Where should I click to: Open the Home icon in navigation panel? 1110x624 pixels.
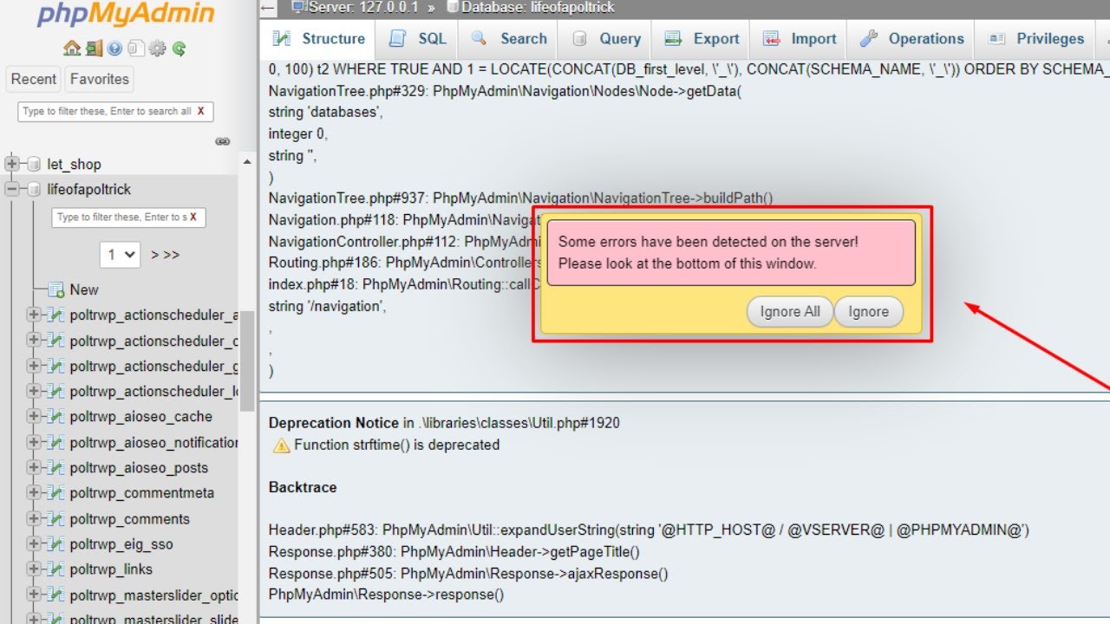click(72, 49)
